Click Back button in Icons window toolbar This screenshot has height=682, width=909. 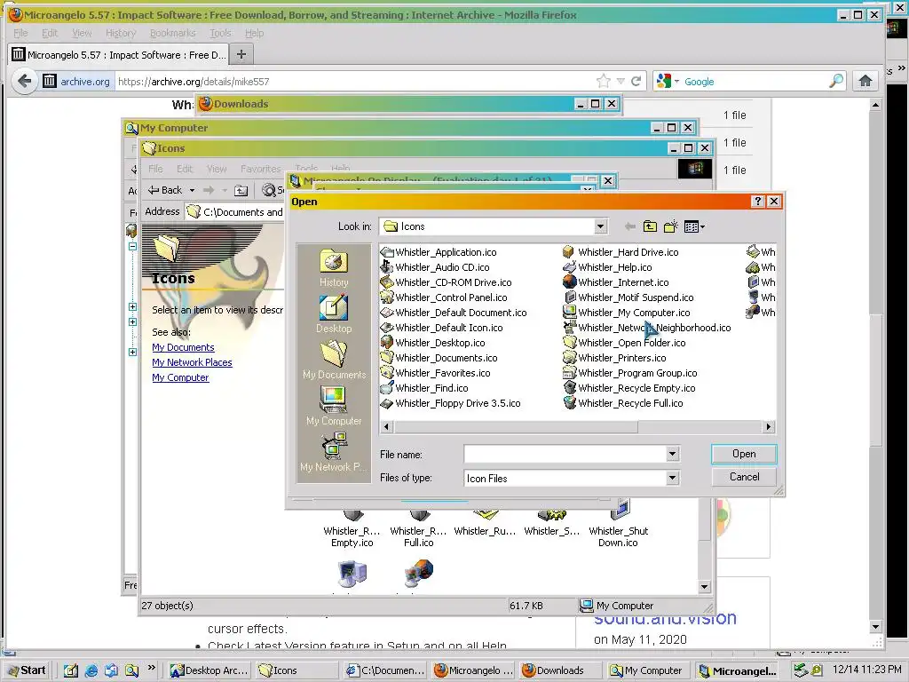tap(164, 190)
